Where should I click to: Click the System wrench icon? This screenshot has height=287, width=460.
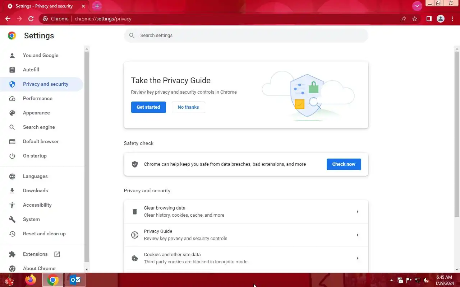[x=12, y=219]
